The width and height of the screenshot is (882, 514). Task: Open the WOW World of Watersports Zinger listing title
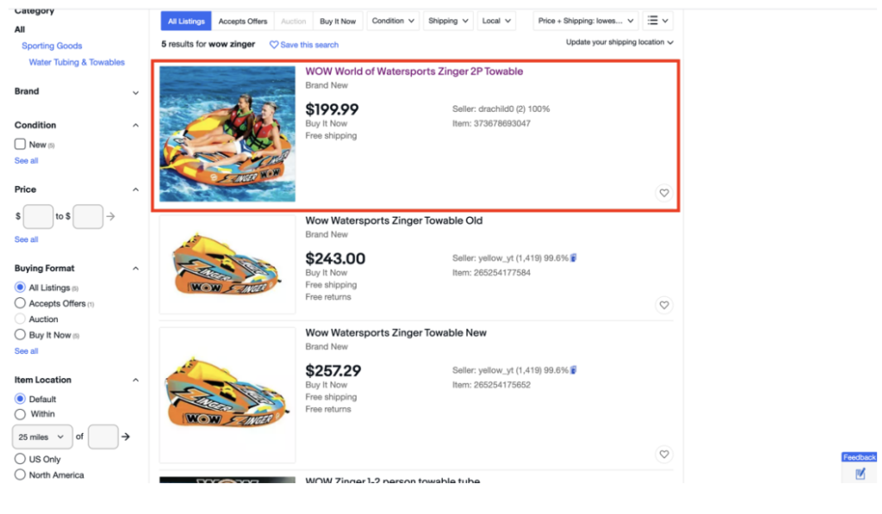click(413, 71)
